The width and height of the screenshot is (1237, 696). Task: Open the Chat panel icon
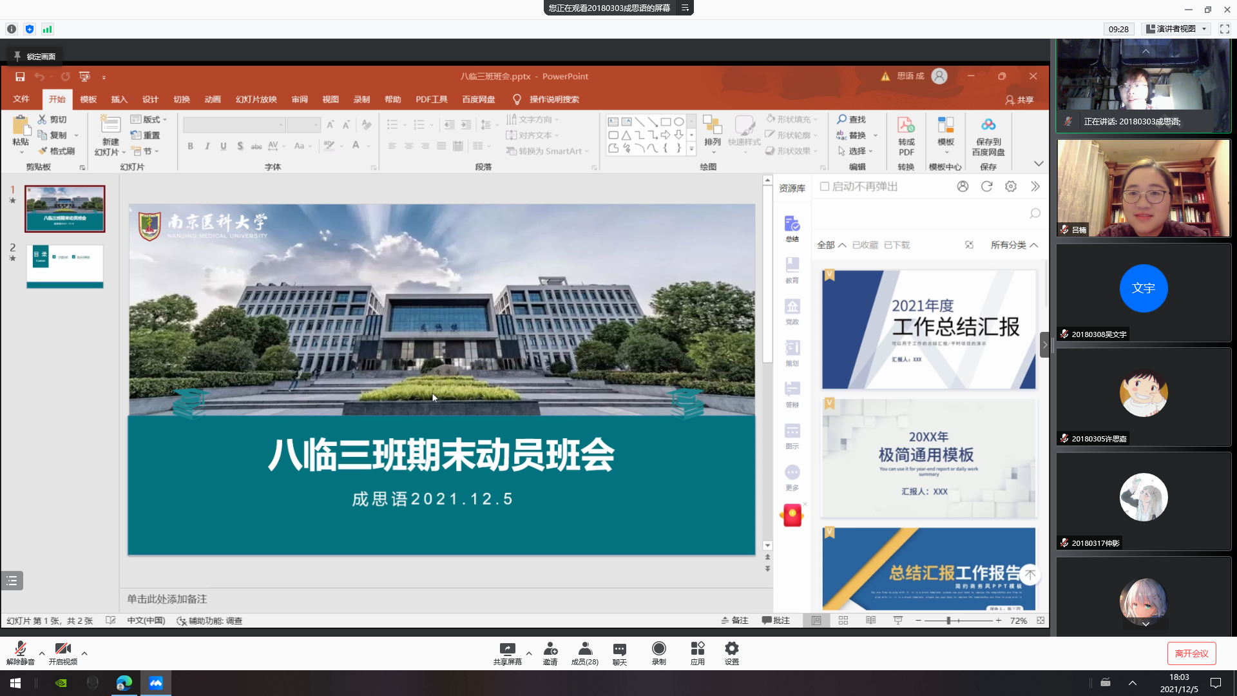click(619, 649)
